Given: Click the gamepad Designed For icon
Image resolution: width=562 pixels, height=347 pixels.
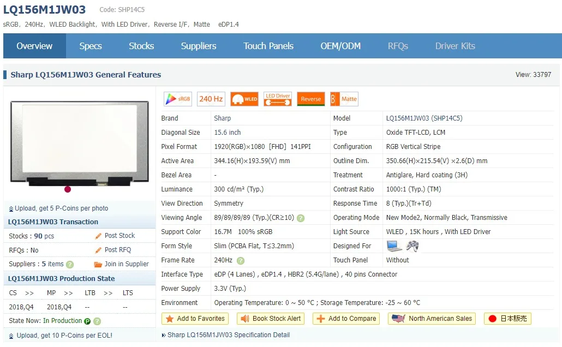Looking at the screenshot, I should [x=412, y=246].
